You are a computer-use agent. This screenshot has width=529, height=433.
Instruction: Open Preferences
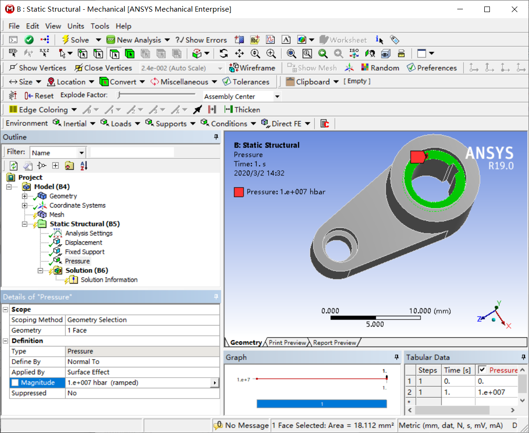click(x=432, y=68)
